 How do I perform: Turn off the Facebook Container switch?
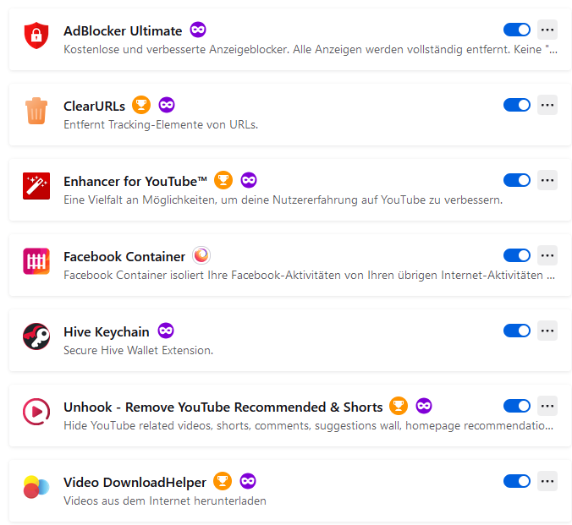pyautogui.click(x=516, y=255)
